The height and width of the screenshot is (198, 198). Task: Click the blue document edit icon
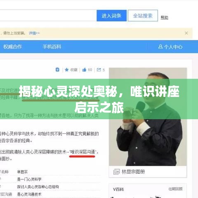coord(57,70)
